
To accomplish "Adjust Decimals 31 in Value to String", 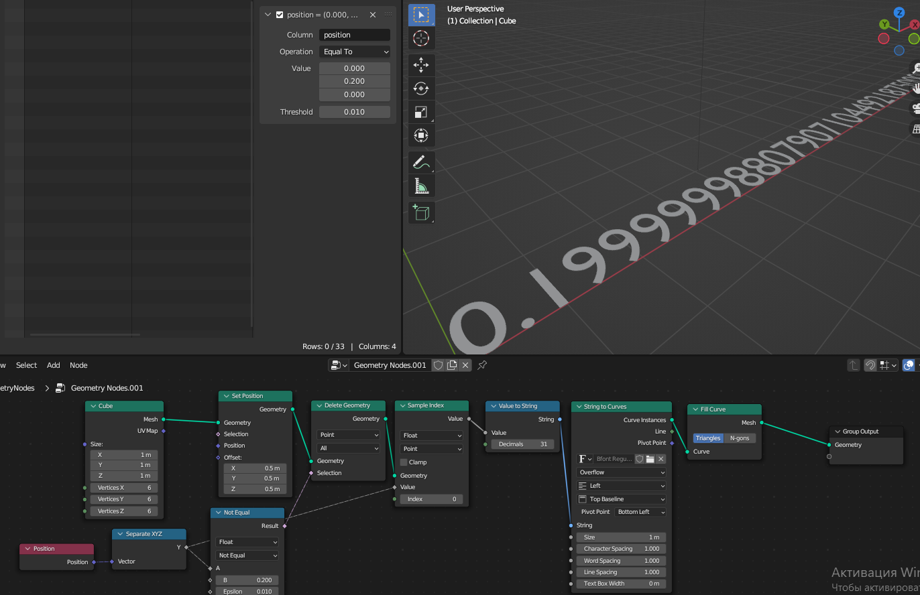I will 522,444.
